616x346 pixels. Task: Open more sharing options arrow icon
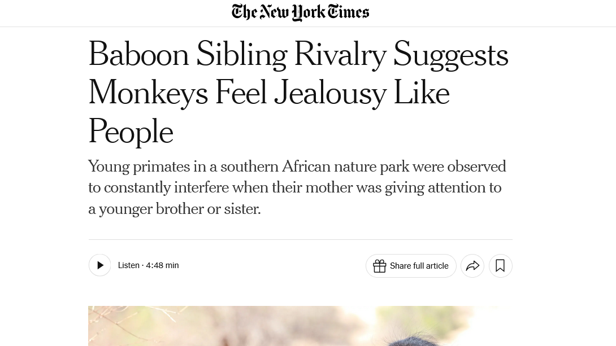[x=472, y=266]
